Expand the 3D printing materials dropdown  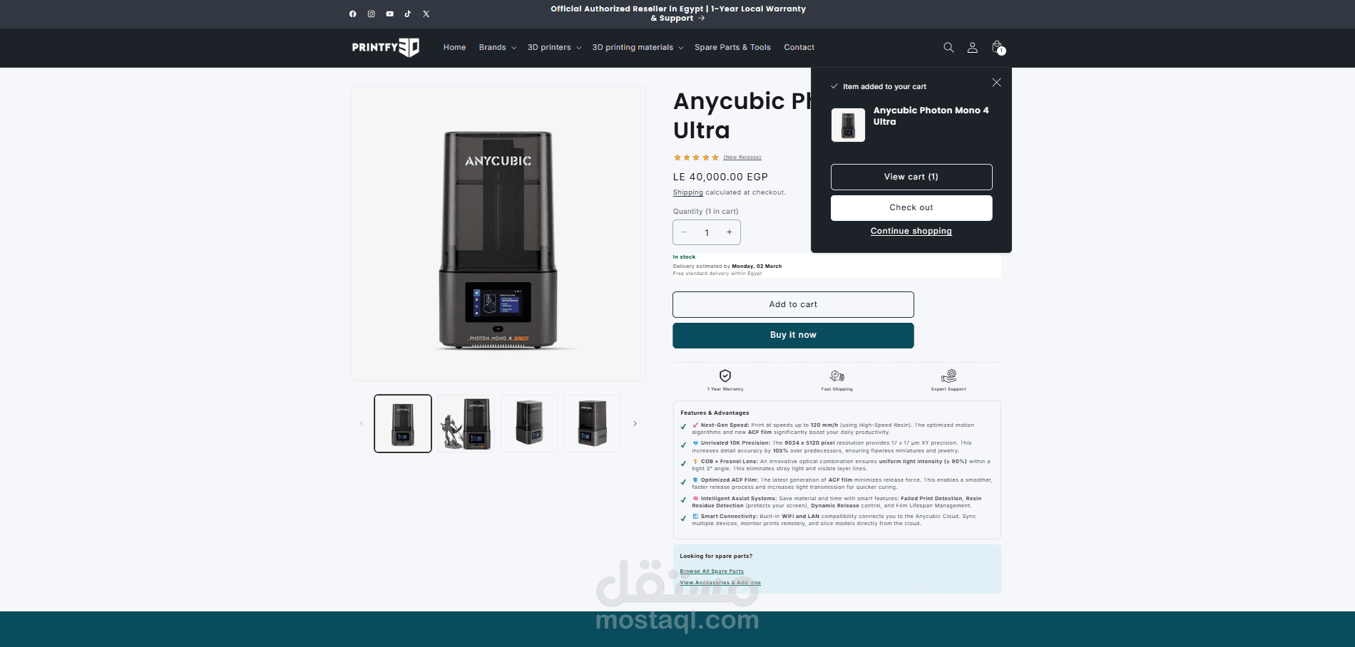638,48
